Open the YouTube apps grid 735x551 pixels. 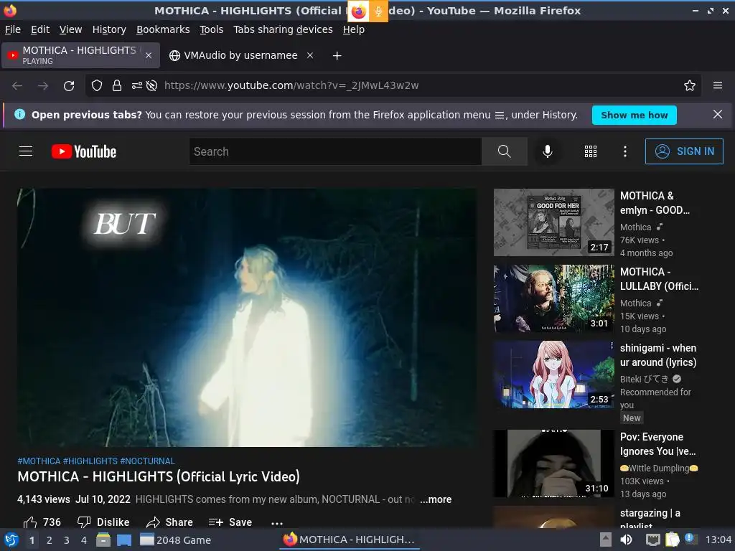(591, 151)
